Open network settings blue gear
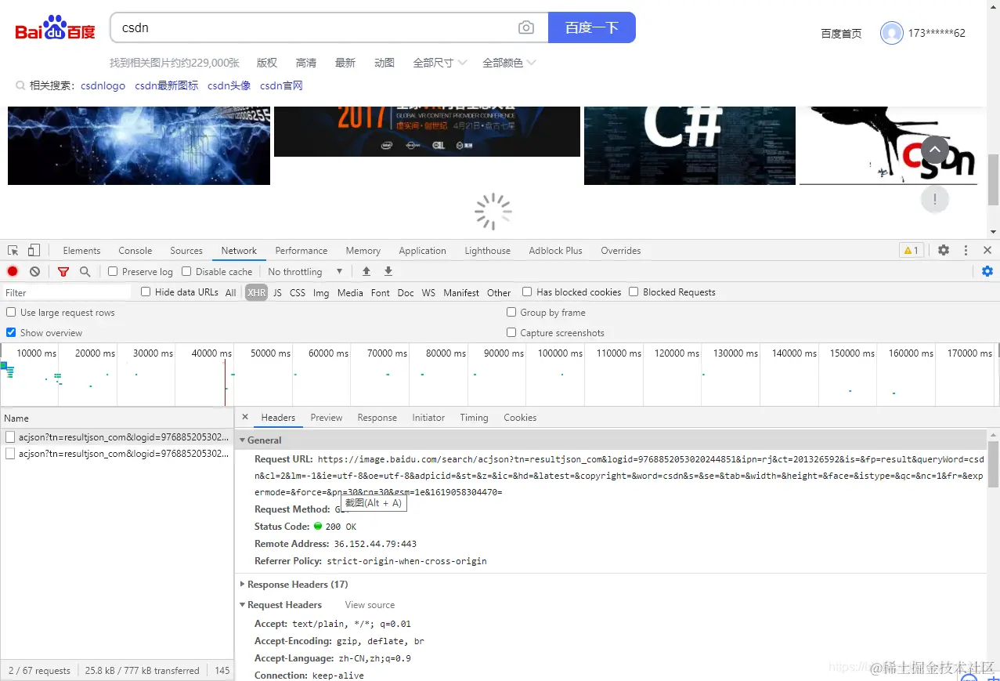The image size is (1000, 681). point(987,271)
